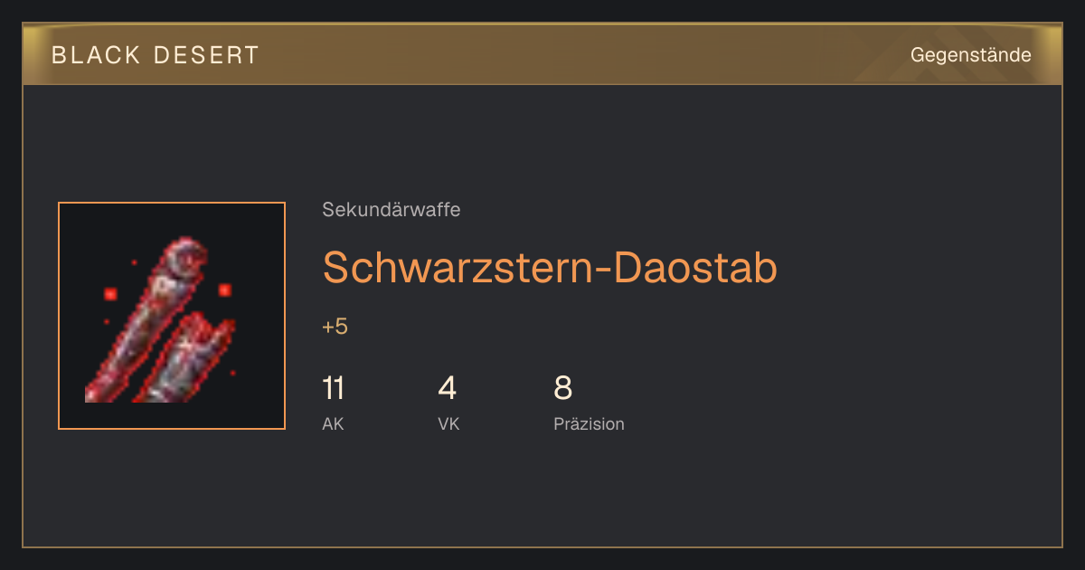Viewport: 1085px width, 570px height.
Task: Click the Schwarzstern-Daostab item icon
Action: pyautogui.click(x=172, y=316)
